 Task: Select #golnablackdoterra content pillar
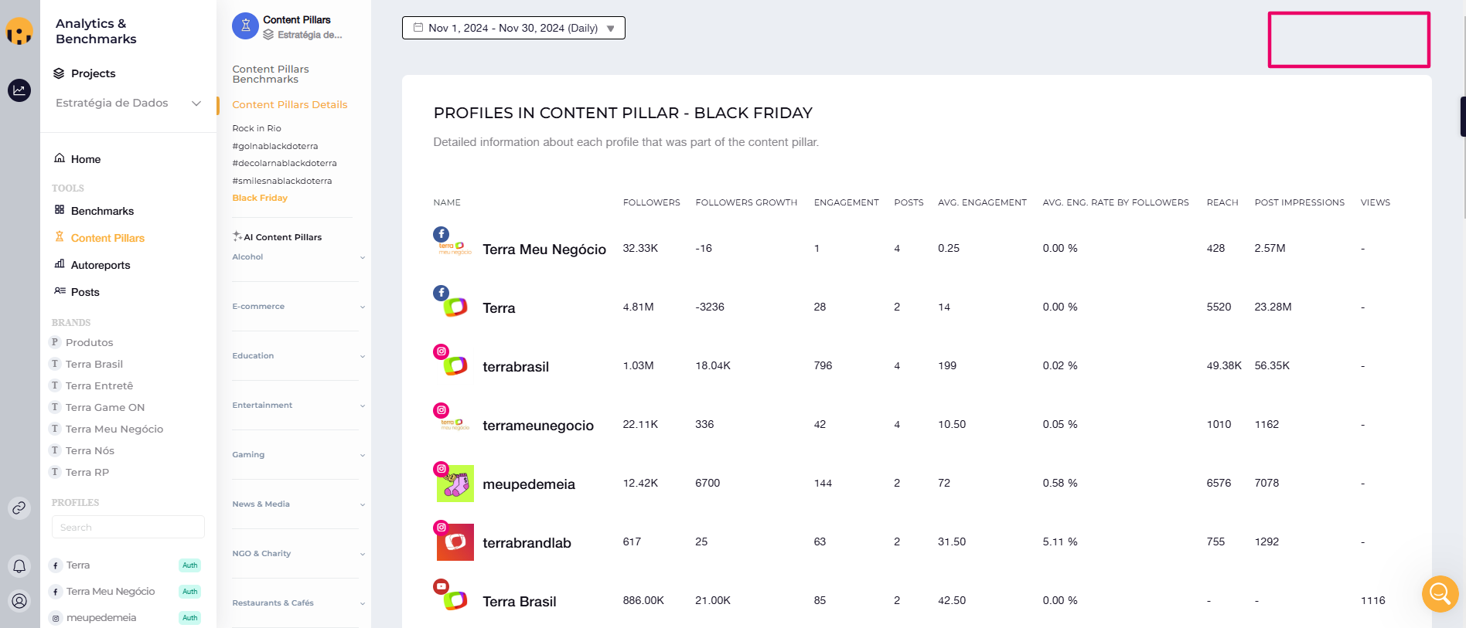[275, 146]
